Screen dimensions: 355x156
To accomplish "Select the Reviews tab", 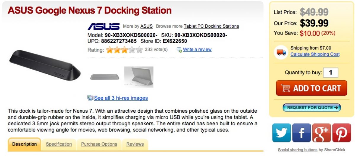I will tap(135, 144).
